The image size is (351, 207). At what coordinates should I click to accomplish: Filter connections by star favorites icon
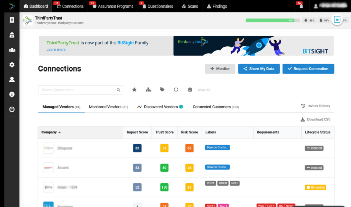(x=134, y=90)
